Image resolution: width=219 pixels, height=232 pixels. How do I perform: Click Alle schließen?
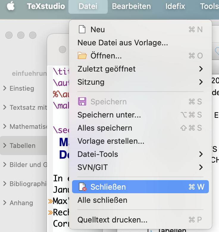(x=102, y=200)
